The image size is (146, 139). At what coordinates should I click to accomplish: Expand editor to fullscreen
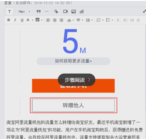pos(144,11)
